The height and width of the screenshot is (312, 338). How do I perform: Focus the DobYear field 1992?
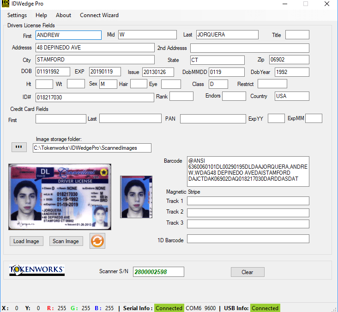tap(292, 72)
